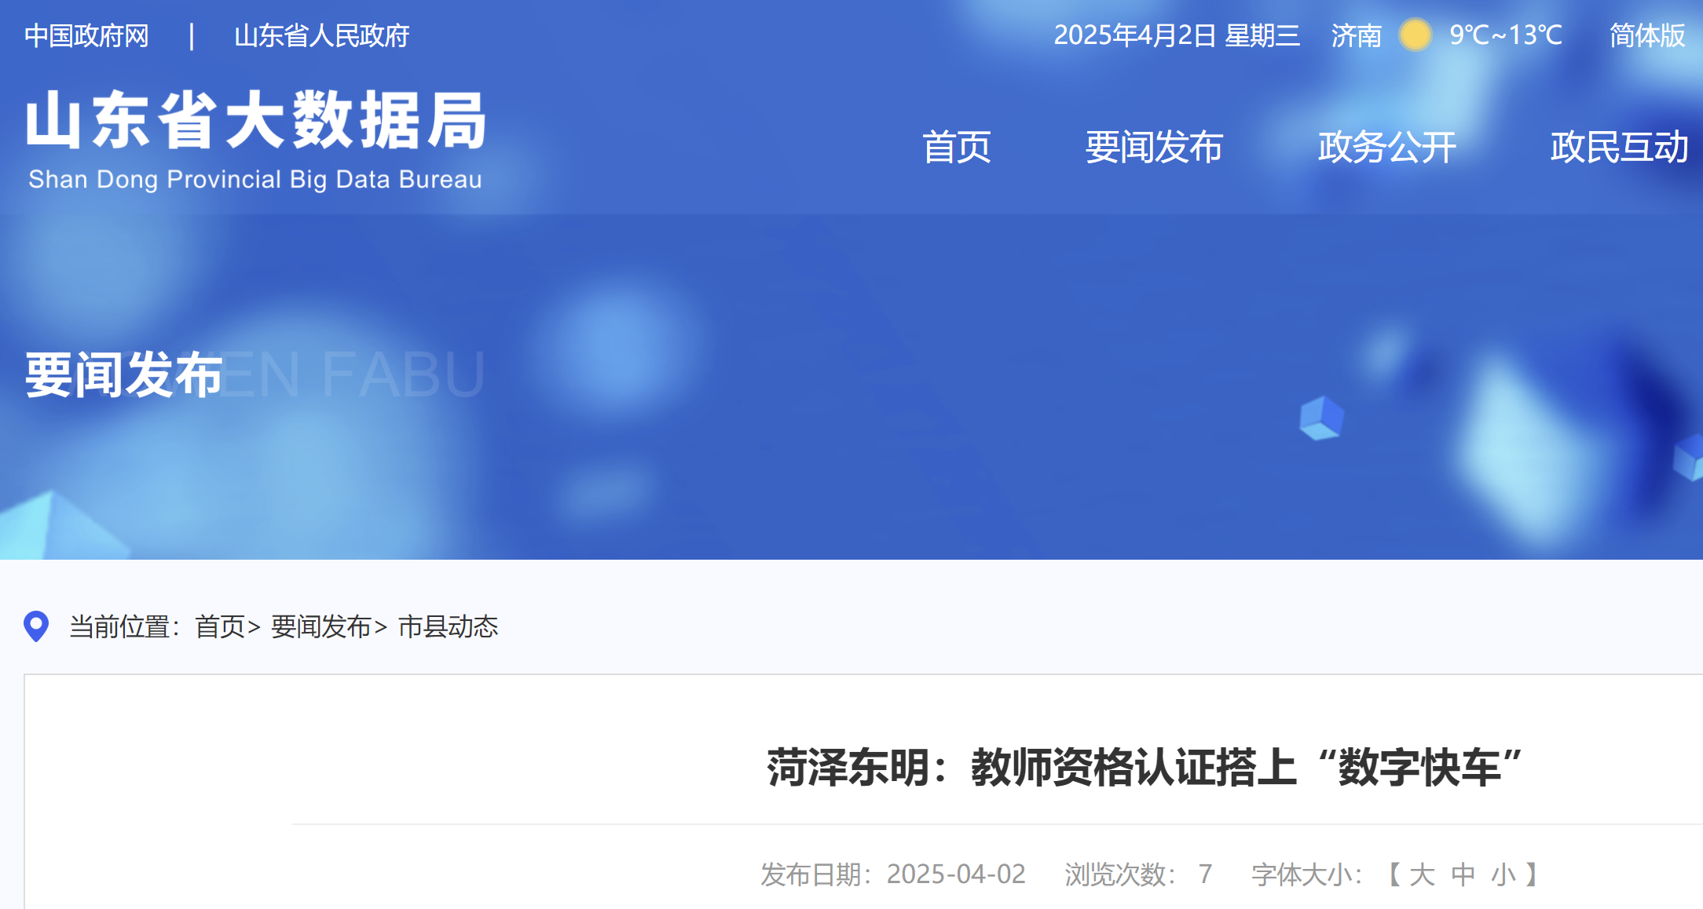This screenshot has height=909, width=1703.
Task: Click the sun weather icon in header
Action: tap(1414, 35)
